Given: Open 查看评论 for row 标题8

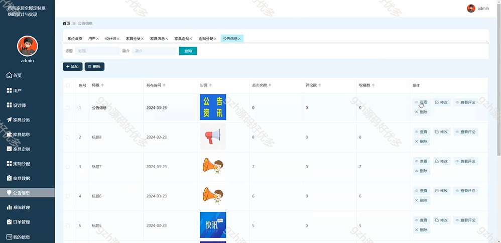Looking at the screenshot, I should tap(465, 132).
